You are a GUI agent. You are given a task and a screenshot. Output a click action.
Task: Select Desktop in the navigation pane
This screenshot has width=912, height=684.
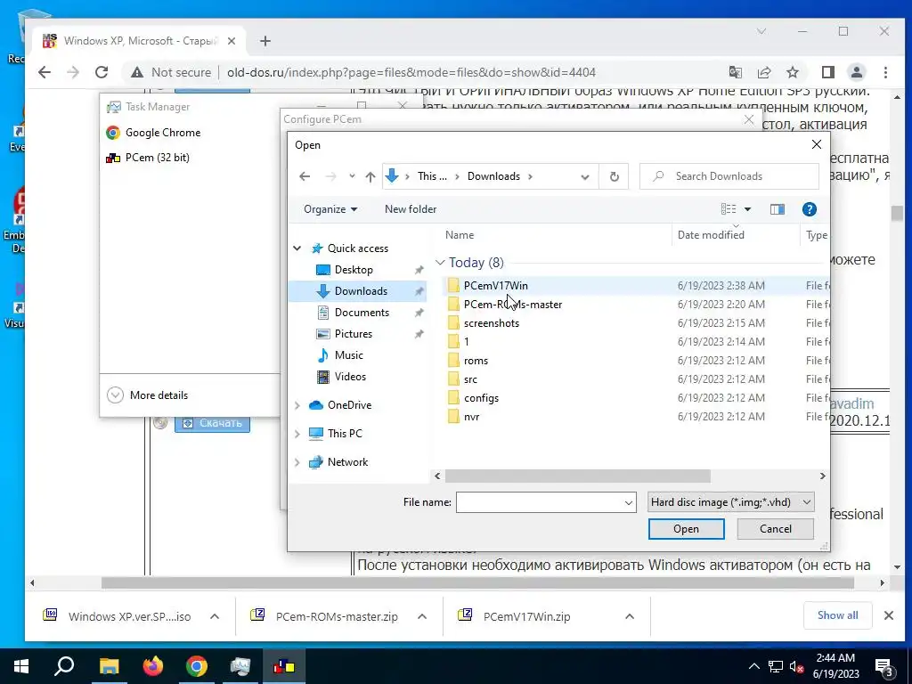[x=353, y=270]
